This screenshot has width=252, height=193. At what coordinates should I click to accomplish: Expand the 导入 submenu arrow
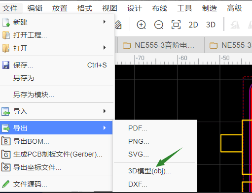point(105,111)
